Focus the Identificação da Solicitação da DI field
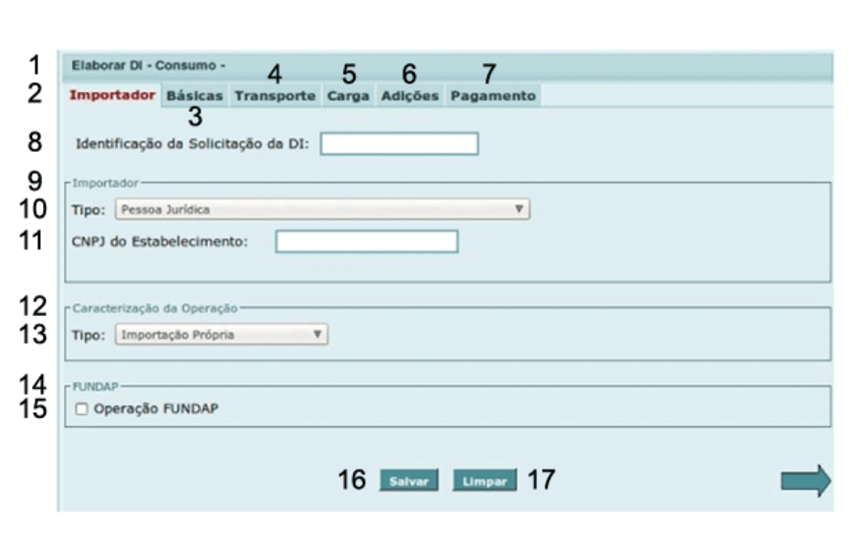The width and height of the screenshot is (857, 542). pos(399,144)
